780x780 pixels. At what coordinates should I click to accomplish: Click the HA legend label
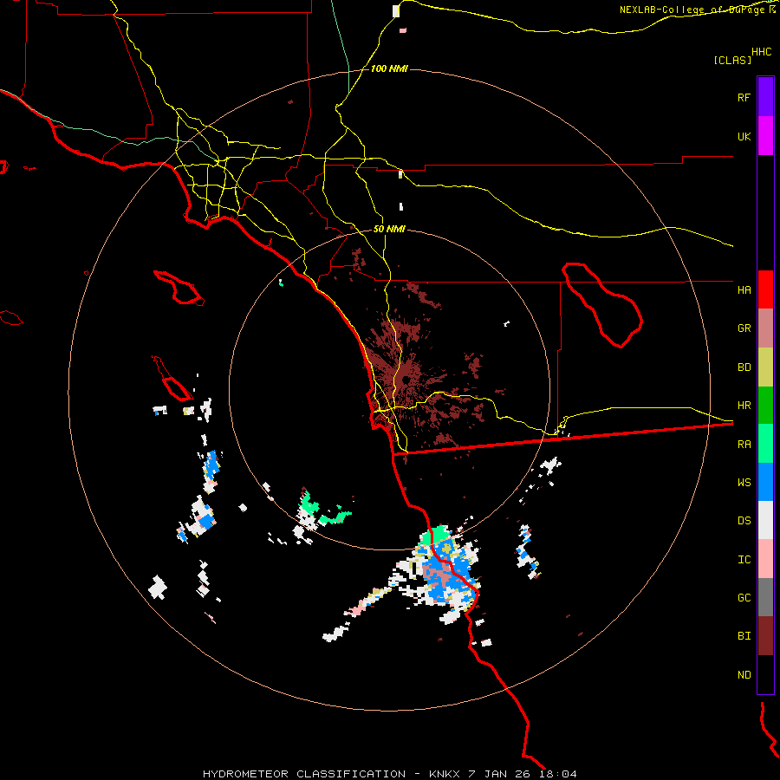click(744, 290)
